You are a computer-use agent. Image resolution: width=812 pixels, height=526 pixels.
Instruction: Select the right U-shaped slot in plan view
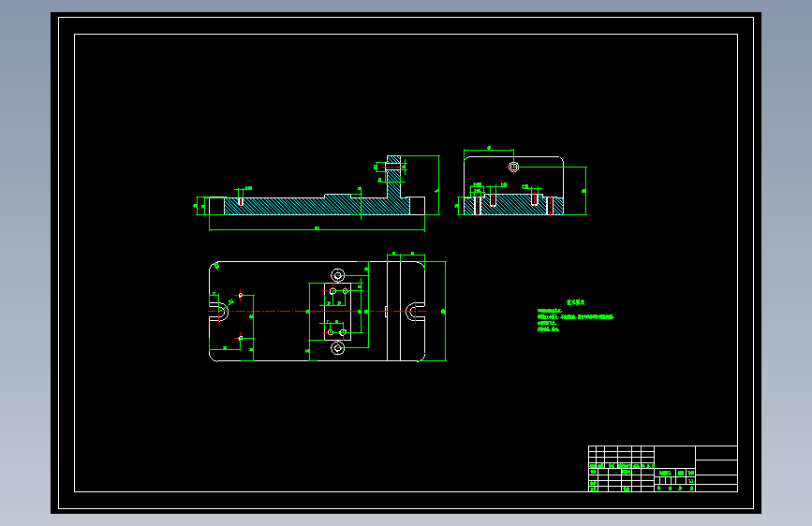[415, 311]
